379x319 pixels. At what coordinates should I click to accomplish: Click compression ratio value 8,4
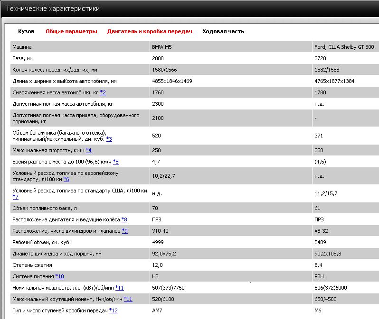[318, 265]
